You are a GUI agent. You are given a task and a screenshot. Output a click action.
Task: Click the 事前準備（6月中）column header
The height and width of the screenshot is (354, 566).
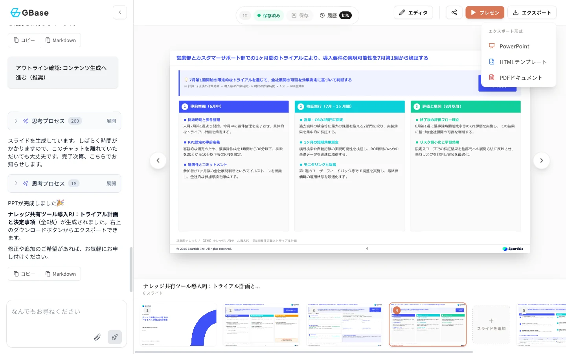point(234,107)
